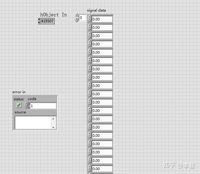This screenshot has width=200, height=174.
Task: Click the "source" label in error cluster
Action: coord(20,112)
